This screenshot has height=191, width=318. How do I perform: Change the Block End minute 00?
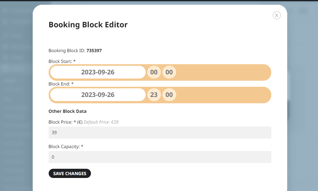tap(169, 95)
